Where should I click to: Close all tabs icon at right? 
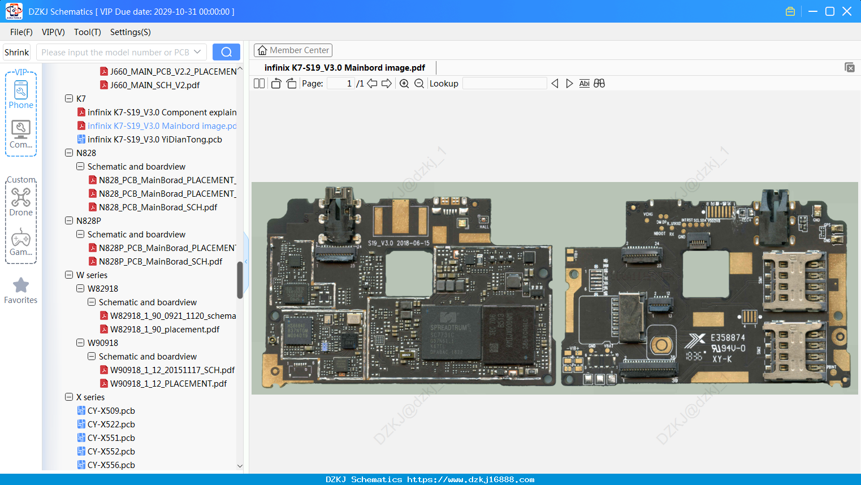850,67
